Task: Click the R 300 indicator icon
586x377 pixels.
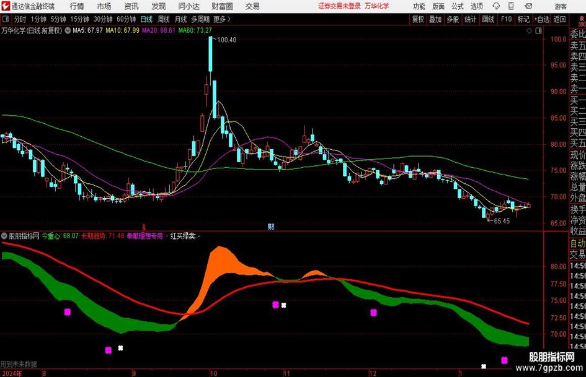Action: (582, 21)
